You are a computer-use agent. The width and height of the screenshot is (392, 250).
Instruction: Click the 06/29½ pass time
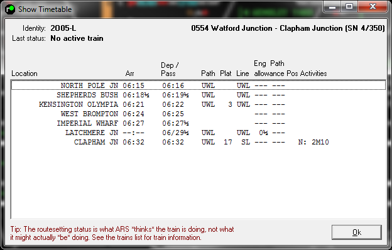pyautogui.click(x=175, y=133)
